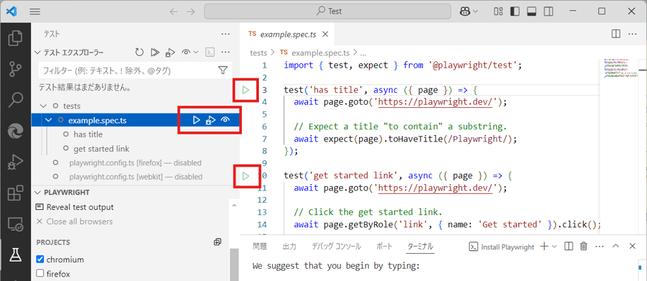This screenshot has height=281, width=647.
Task: Open Copilot dropdown arrow
Action: pos(476,12)
